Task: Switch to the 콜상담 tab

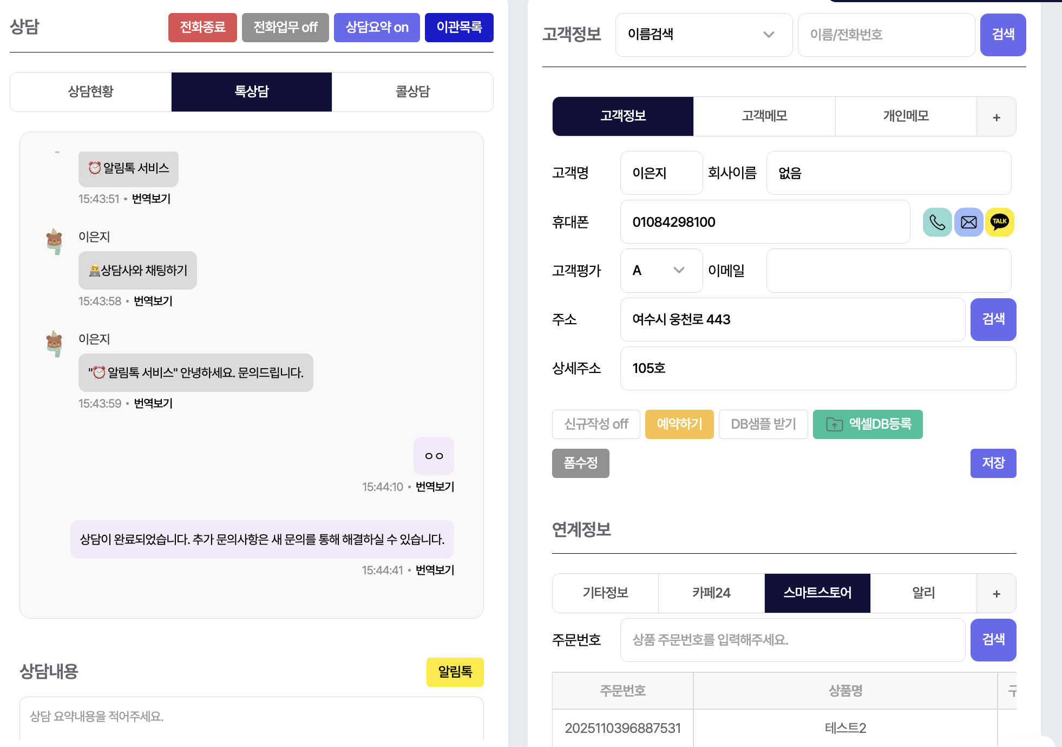Action: tap(412, 92)
